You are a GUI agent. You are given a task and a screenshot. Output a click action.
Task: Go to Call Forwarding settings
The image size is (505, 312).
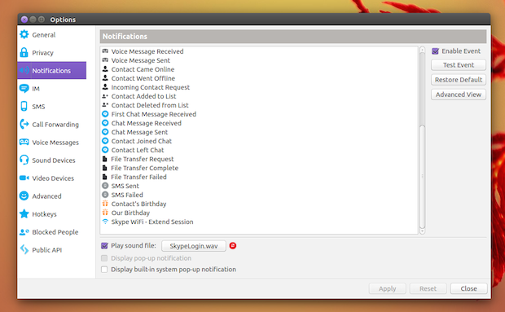pyautogui.click(x=52, y=125)
